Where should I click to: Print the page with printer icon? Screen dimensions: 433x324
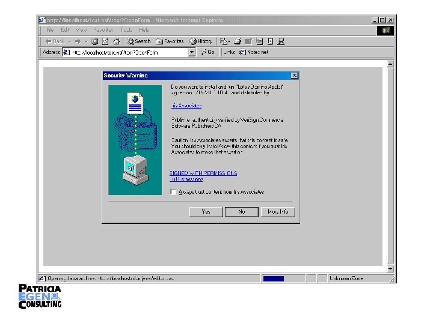pos(238,41)
